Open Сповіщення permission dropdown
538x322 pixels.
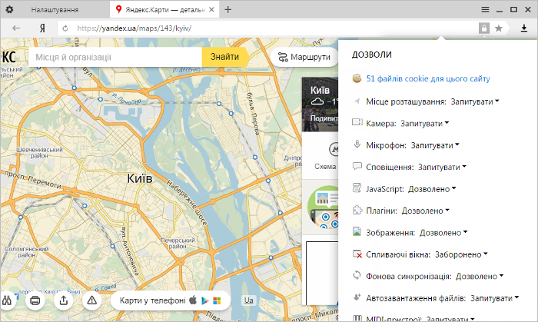[x=442, y=168]
